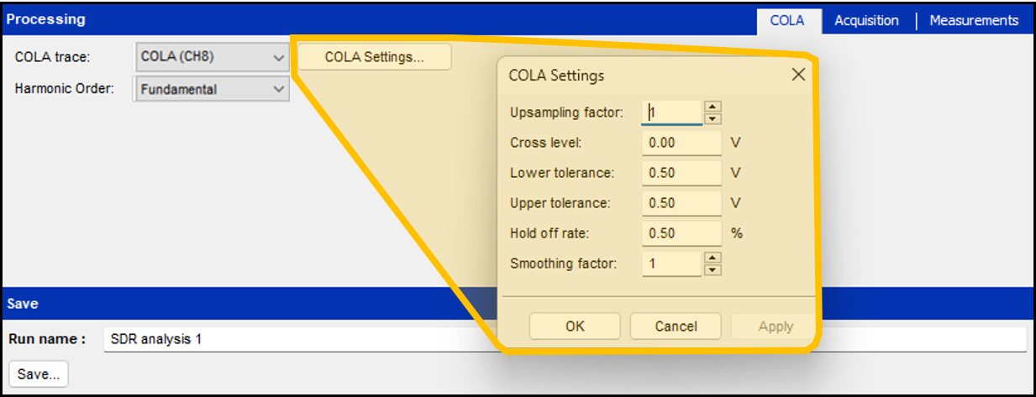
Task: Switch to the COLA tab
Action: tap(786, 21)
